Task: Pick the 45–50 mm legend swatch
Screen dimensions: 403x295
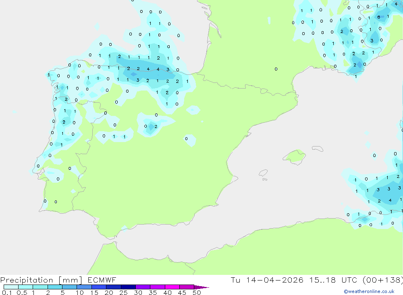Action: pos(187,287)
